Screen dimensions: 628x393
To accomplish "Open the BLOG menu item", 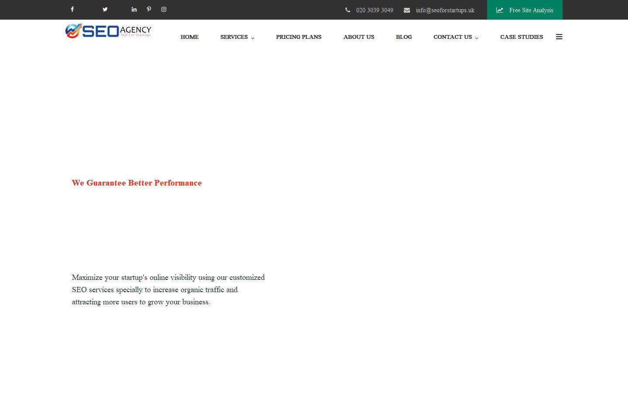I will (x=403, y=37).
